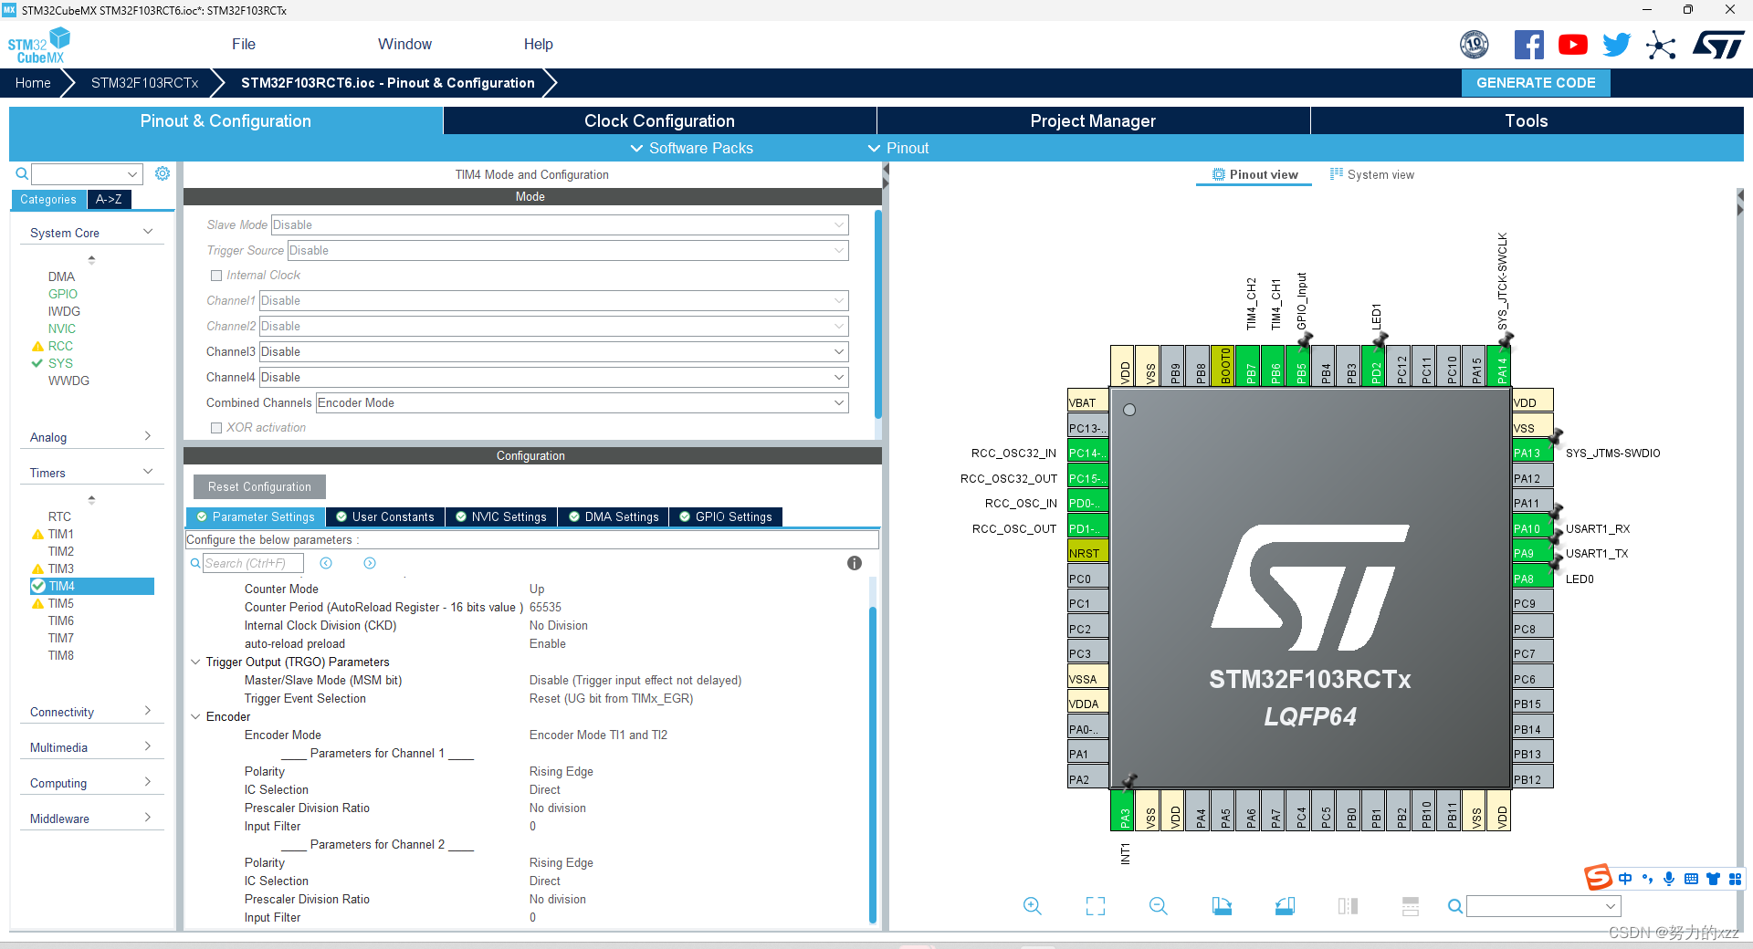Collapse Trigger Output (TRGO) Parameters group
The width and height of the screenshot is (1753, 949).
point(195,662)
